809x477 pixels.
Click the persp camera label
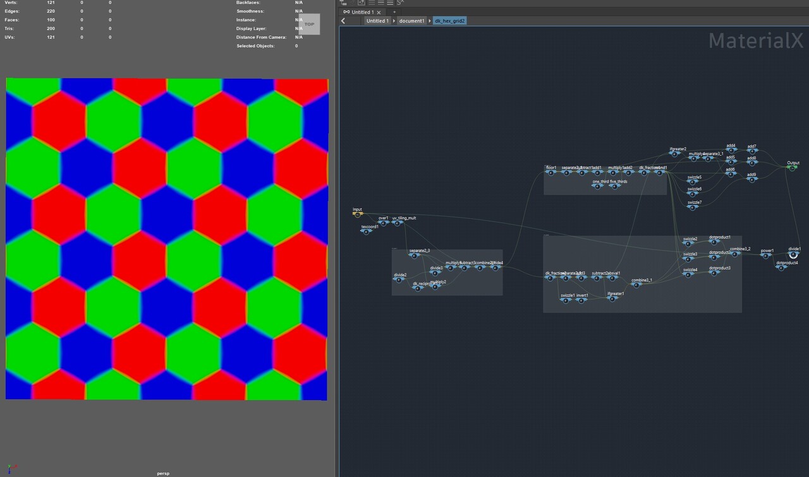pyautogui.click(x=164, y=473)
